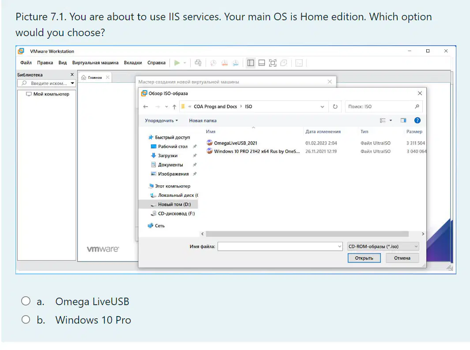470x350 pixels.
Task: Click the manage snapshots icon
Action: pyautogui.click(x=236, y=63)
